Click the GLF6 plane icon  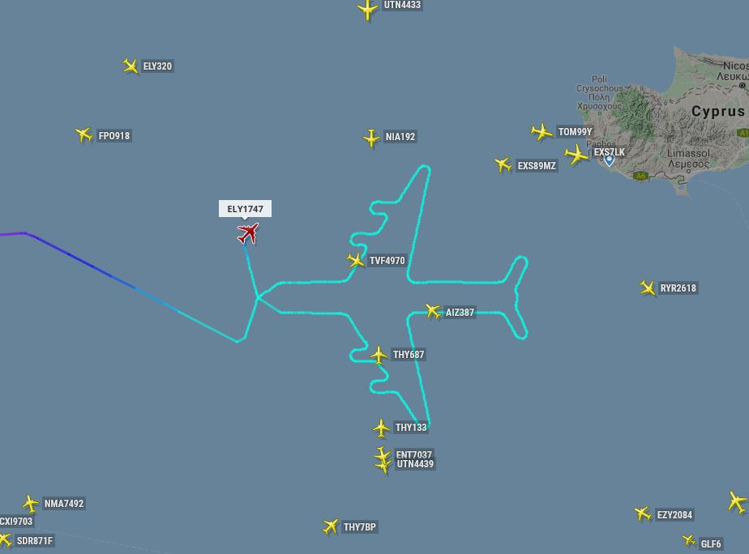click(688, 540)
